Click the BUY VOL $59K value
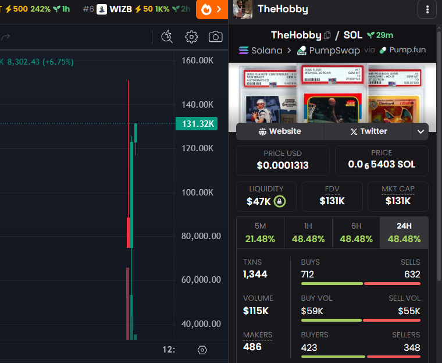This screenshot has width=442, height=363. pyautogui.click(x=312, y=311)
